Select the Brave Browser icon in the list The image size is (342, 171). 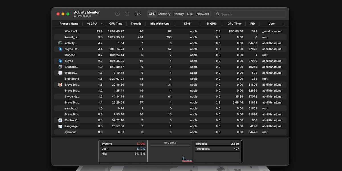(x=60, y=85)
